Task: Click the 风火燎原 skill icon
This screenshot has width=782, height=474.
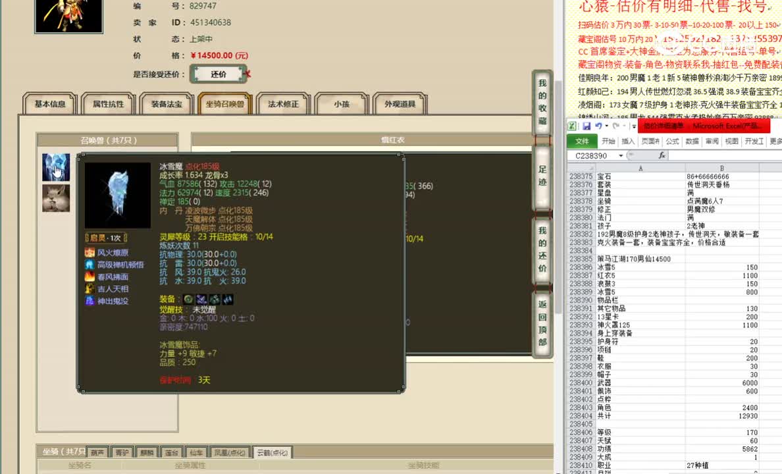Action: pos(90,252)
